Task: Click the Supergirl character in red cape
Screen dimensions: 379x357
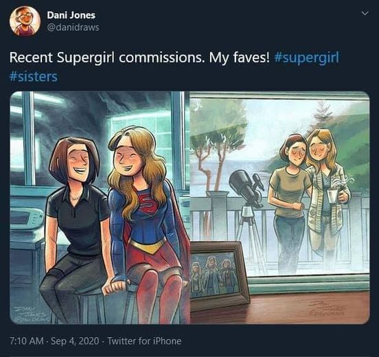Action: 145,224
